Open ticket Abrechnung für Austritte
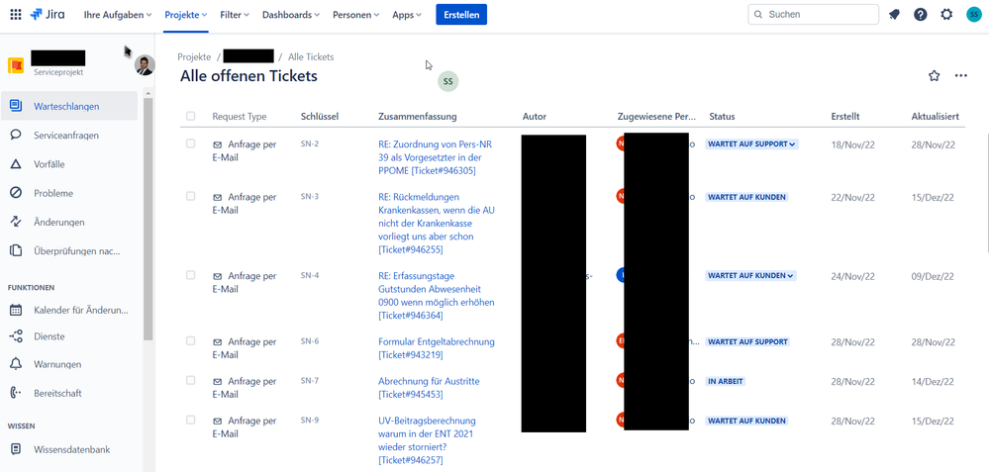The image size is (989, 472). pyautogui.click(x=429, y=388)
